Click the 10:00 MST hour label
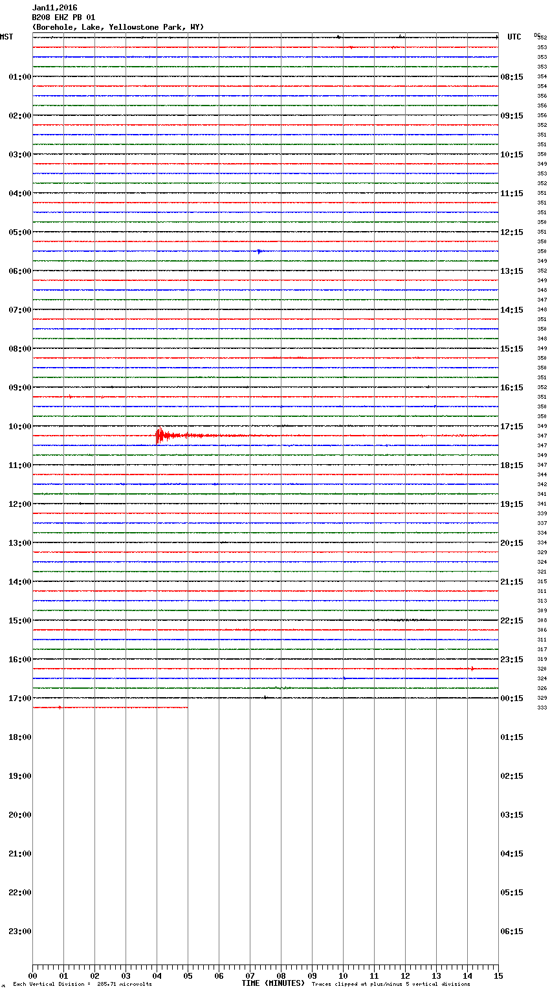This screenshot has height=993, width=550. click(20, 427)
